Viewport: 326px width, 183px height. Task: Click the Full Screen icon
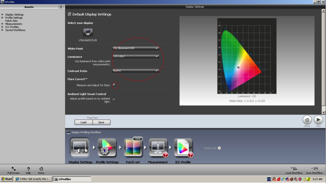(x=13, y=169)
